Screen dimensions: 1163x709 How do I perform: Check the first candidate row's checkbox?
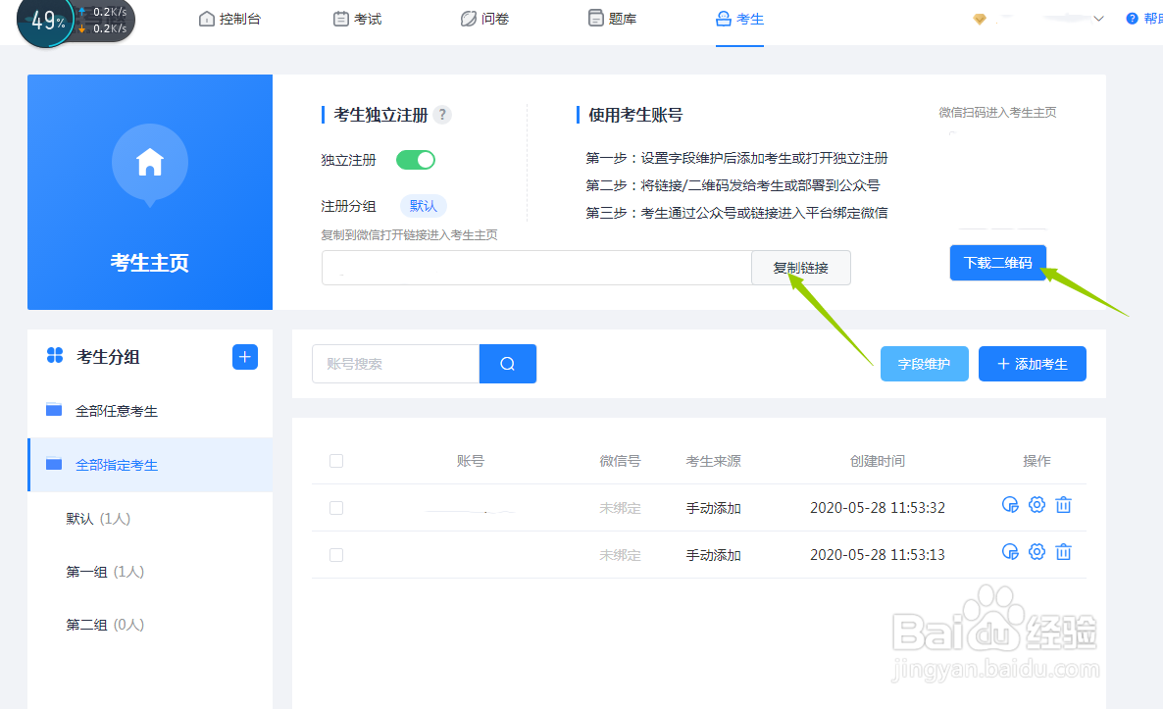(336, 508)
